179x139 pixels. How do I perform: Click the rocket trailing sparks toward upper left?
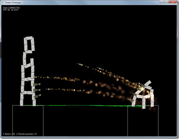(99, 68)
